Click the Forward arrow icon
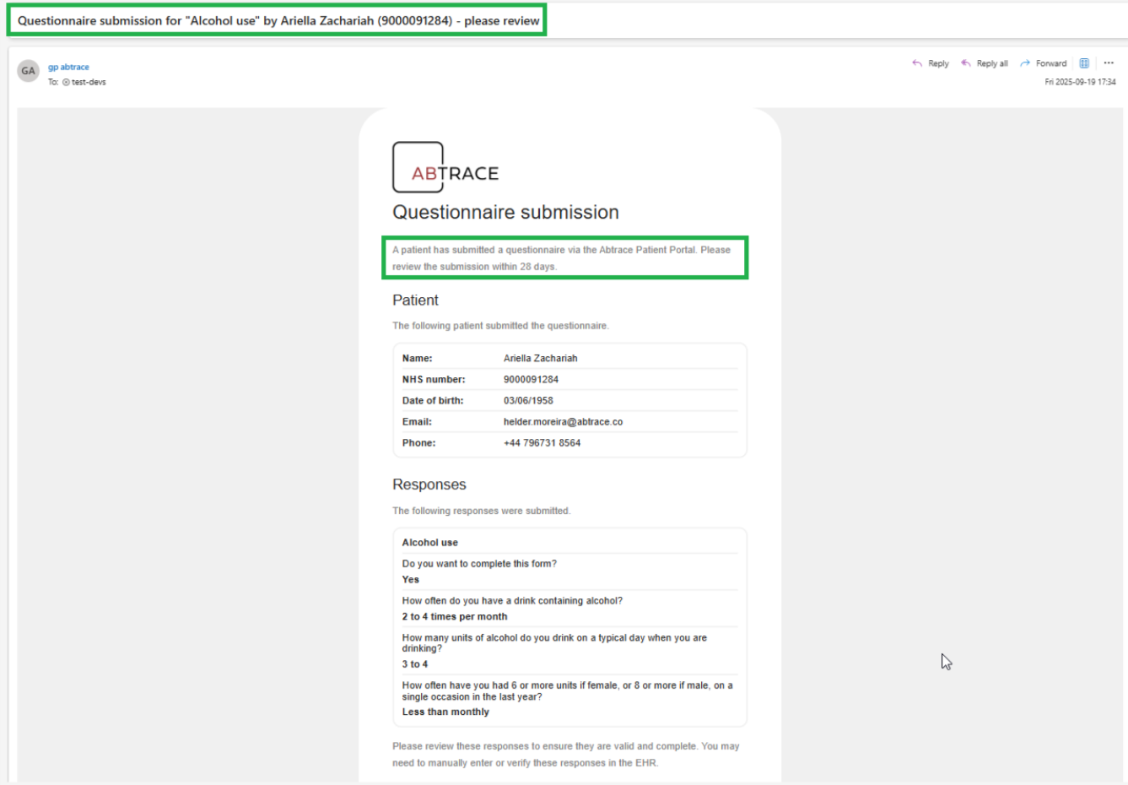The height and width of the screenshot is (785, 1128). [x=1024, y=62]
